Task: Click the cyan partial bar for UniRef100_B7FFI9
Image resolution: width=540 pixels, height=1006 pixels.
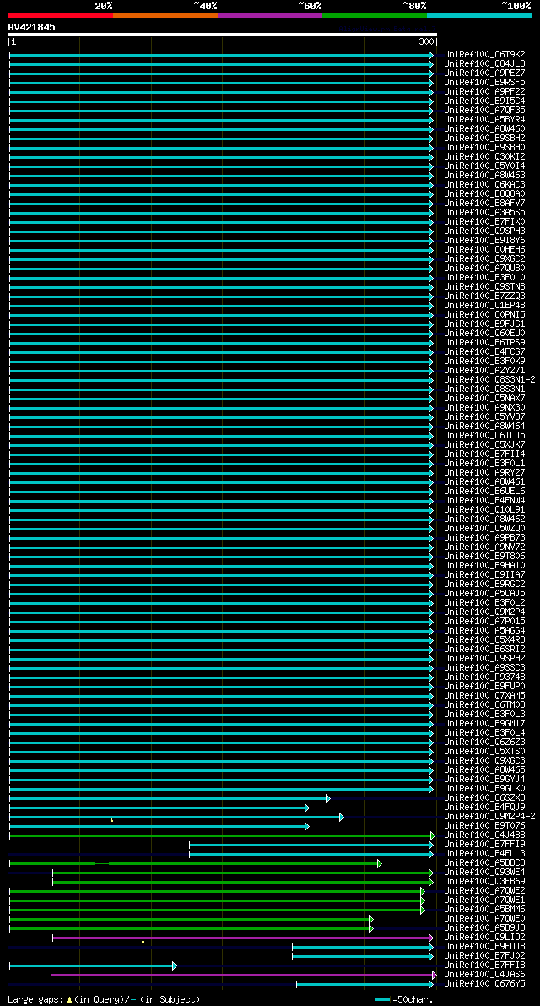Action: [x=312, y=845]
